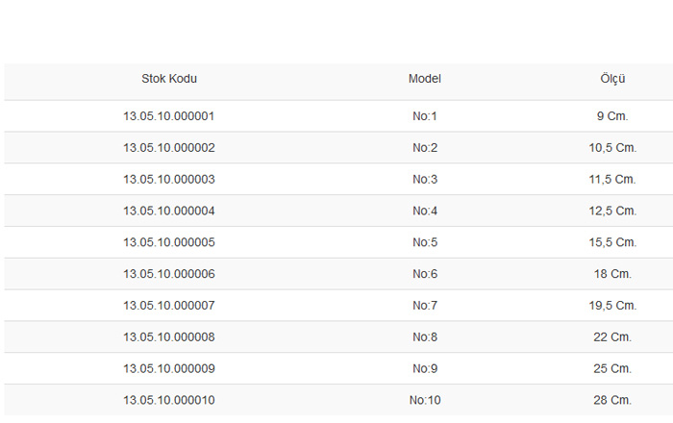Click the 9 Cm. size cell
The image size is (673, 423).
612,116
